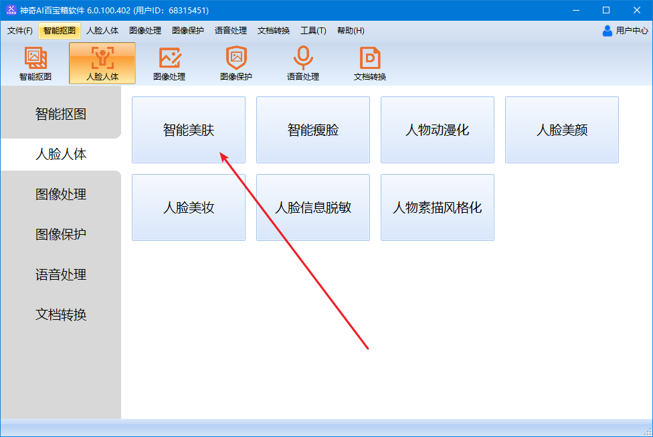Click the app logo in title bar

tap(11, 10)
